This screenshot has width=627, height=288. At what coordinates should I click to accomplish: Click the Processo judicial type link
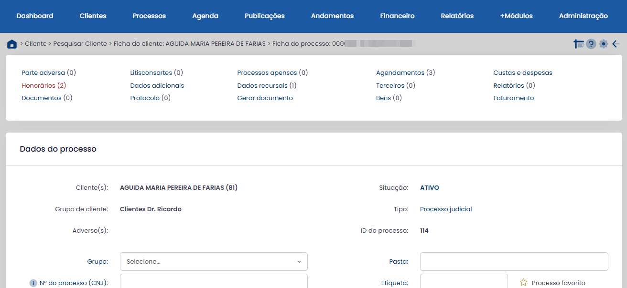tap(445, 209)
